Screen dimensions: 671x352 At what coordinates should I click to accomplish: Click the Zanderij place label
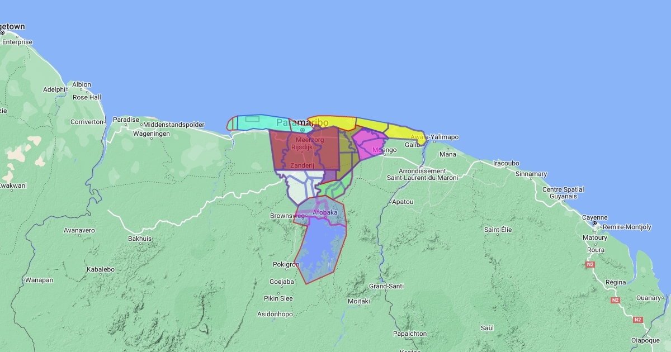point(302,166)
